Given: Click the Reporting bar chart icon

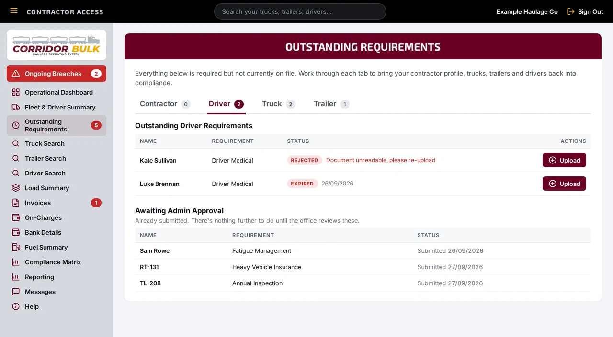Looking at the screenshot, I should click(16, 277).
